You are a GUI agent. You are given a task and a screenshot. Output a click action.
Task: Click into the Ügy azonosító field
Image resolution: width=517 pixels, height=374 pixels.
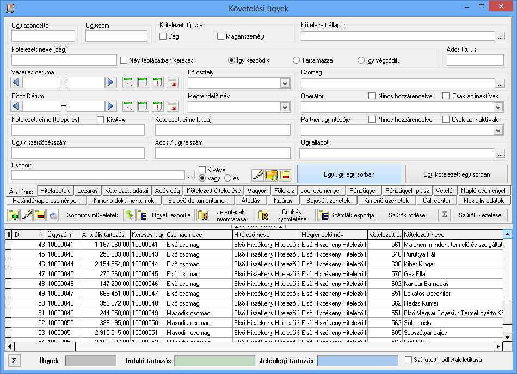coord(43,36)
